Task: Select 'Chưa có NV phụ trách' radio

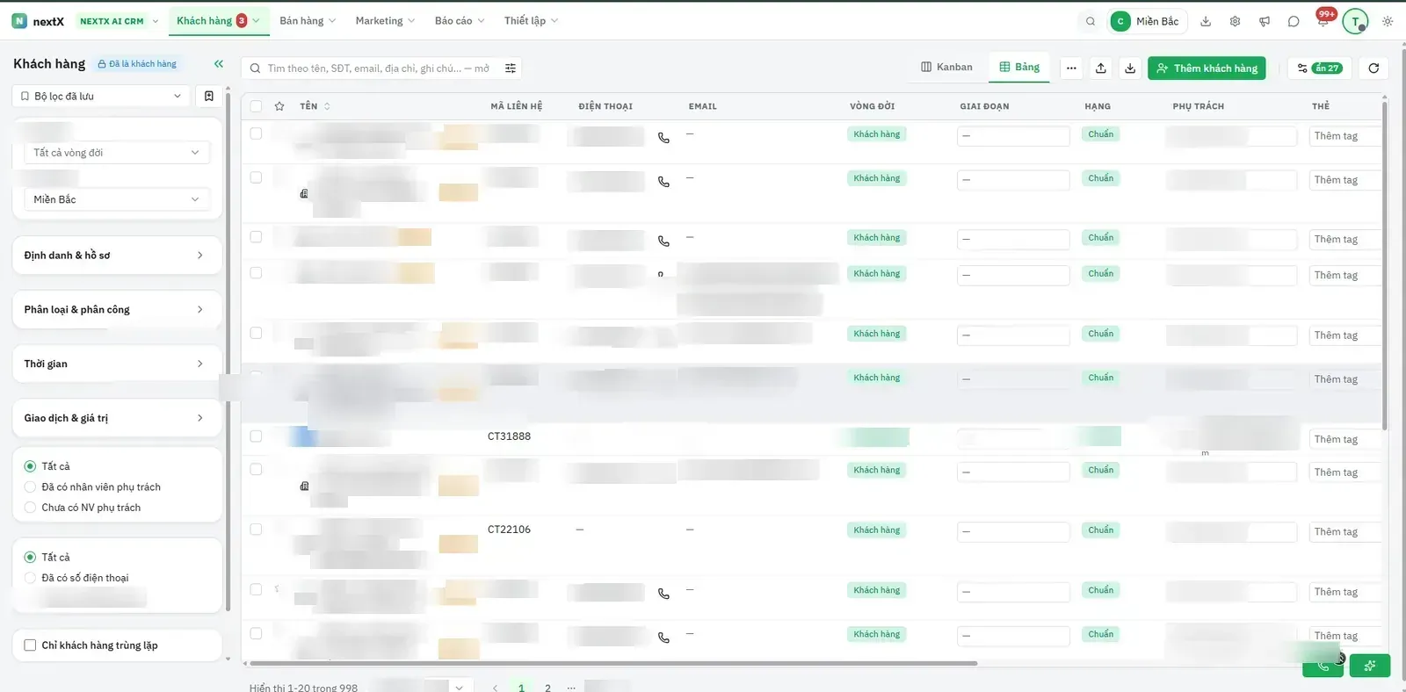Action: pos(30,508)
